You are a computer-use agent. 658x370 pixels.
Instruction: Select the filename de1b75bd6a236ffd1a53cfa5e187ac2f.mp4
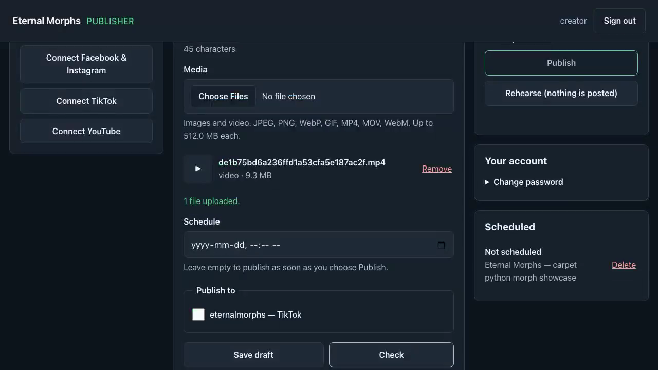302,162
